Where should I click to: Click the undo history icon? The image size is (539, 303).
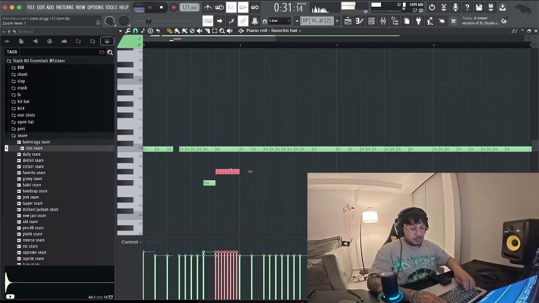(432, 7)
